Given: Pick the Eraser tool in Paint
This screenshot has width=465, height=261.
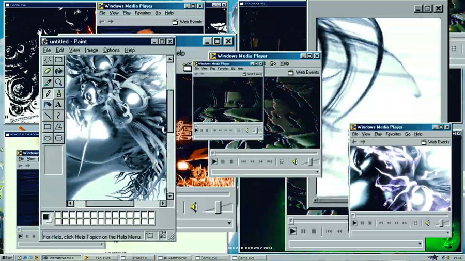Looking at the screenshot, I should tap(48, 71).
